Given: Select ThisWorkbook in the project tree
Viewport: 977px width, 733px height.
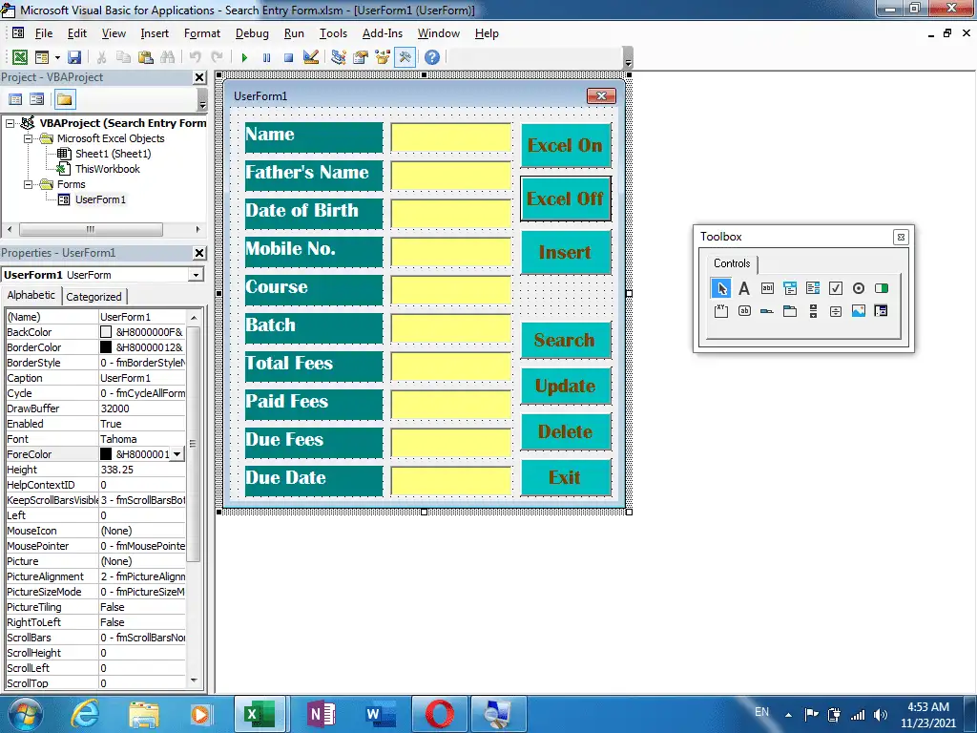Looking at the screenshot, I should coord(107,169).
